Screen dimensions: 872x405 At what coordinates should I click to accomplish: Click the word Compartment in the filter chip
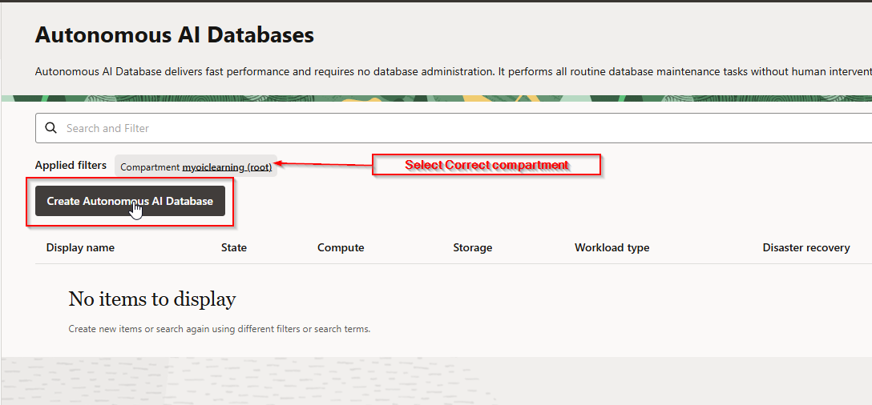pyautogui.click(x=150, y=167)
